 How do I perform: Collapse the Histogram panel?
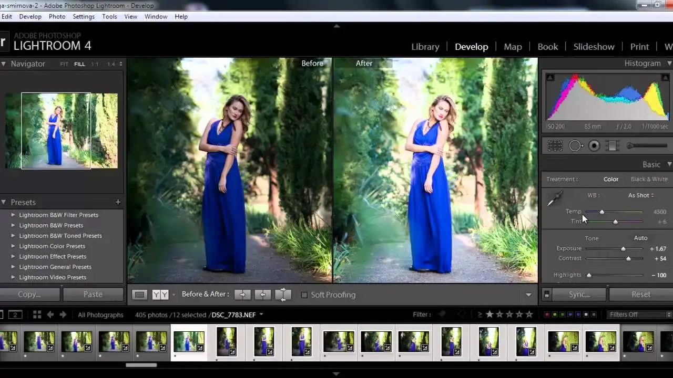[x=669, y=63]
